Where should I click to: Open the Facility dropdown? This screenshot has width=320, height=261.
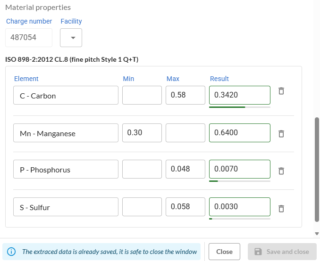click(71, 38)
